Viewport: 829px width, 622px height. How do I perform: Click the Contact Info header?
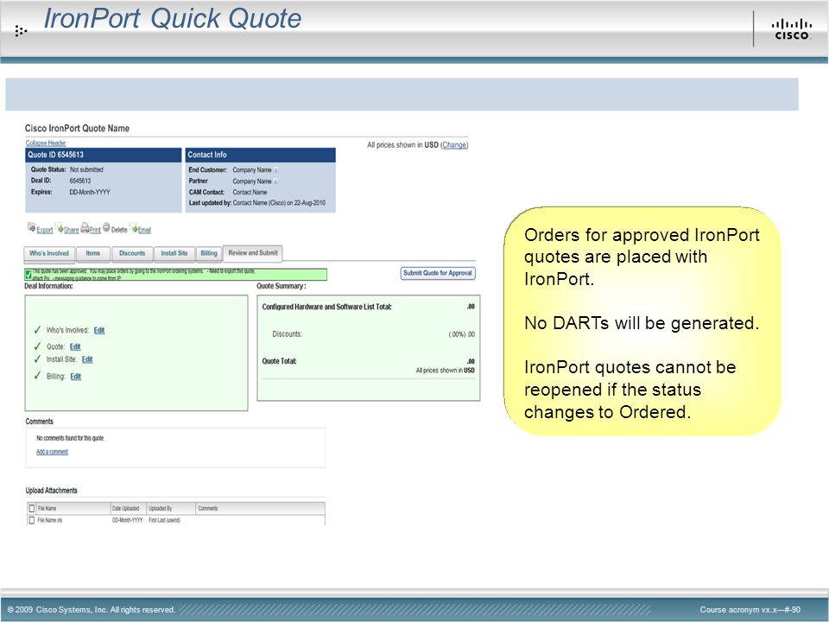click(x=260, y=155)
